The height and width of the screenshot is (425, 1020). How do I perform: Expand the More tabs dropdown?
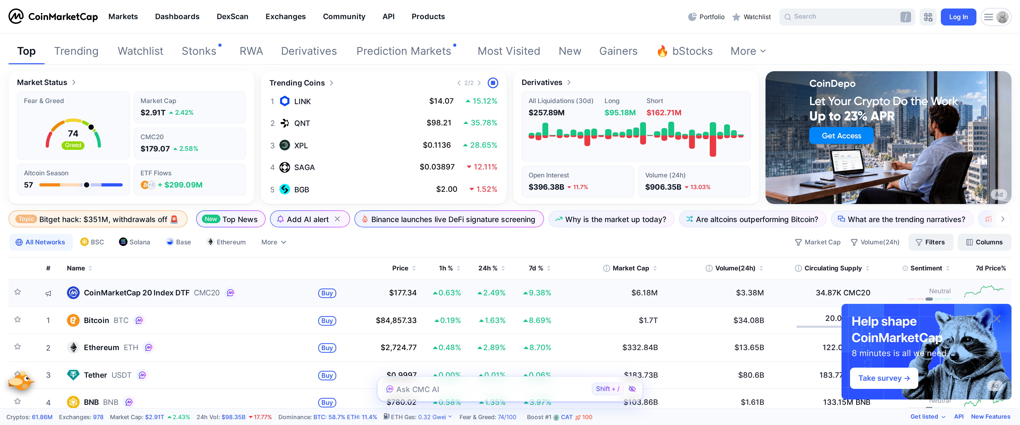point(748,51)
